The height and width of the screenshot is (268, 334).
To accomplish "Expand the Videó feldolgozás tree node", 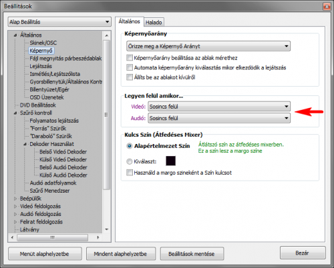I will pyautogui.click(x=15, y=206).
